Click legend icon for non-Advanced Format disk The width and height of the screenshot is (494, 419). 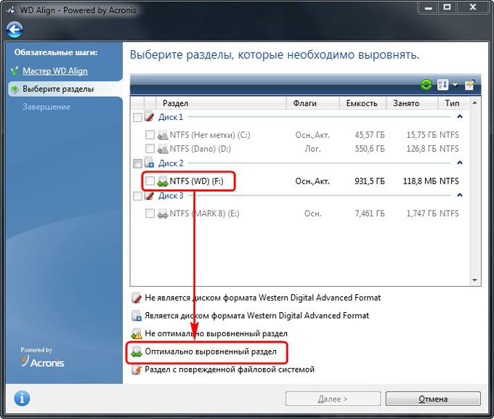pyautogui.click(x=137, y=298)
